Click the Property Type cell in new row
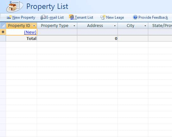The image size is (172, 137). 57,32
